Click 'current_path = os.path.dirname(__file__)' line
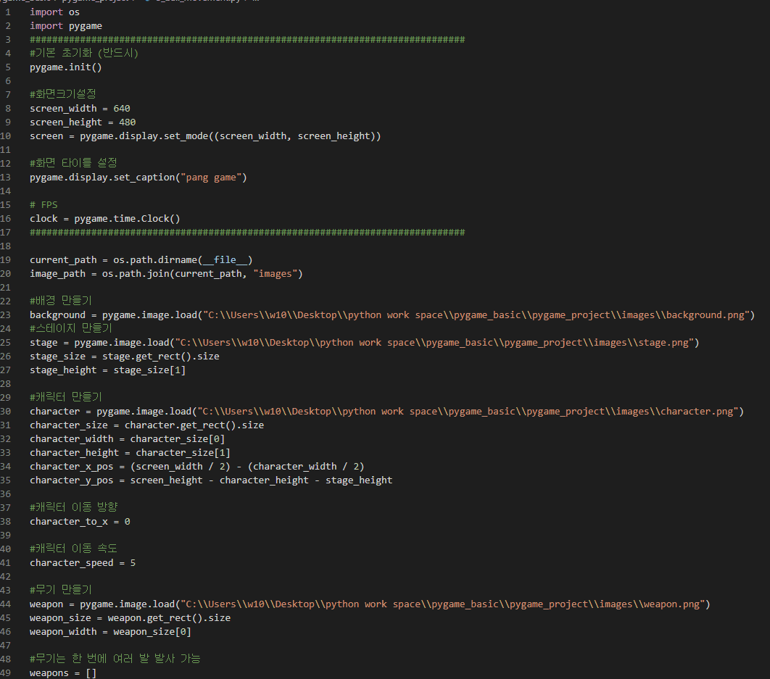 point(141,259)
